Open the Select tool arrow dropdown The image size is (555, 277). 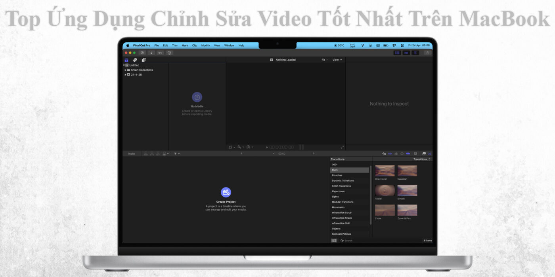177,154
